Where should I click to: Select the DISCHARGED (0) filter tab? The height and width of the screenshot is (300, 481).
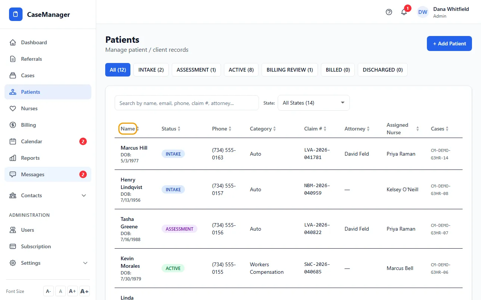click(383, 70)
